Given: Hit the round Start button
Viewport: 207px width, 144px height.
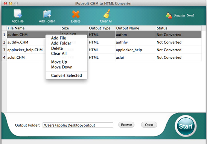Looking at the screenshot, I should tap(186, 126).
